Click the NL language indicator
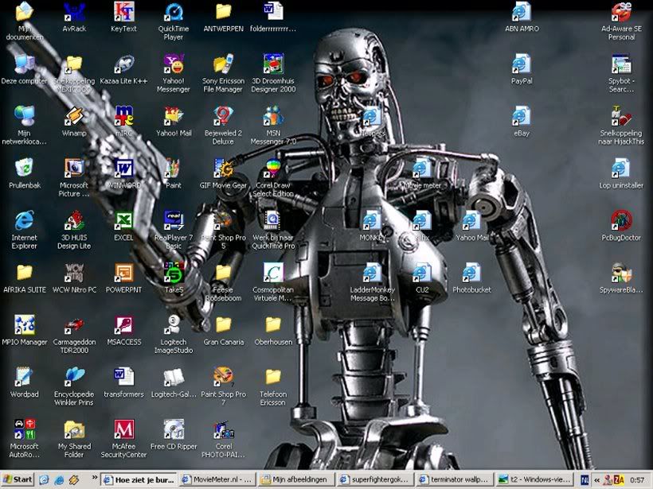The height and width of the screenshot is (489, 653). (585, 479)
